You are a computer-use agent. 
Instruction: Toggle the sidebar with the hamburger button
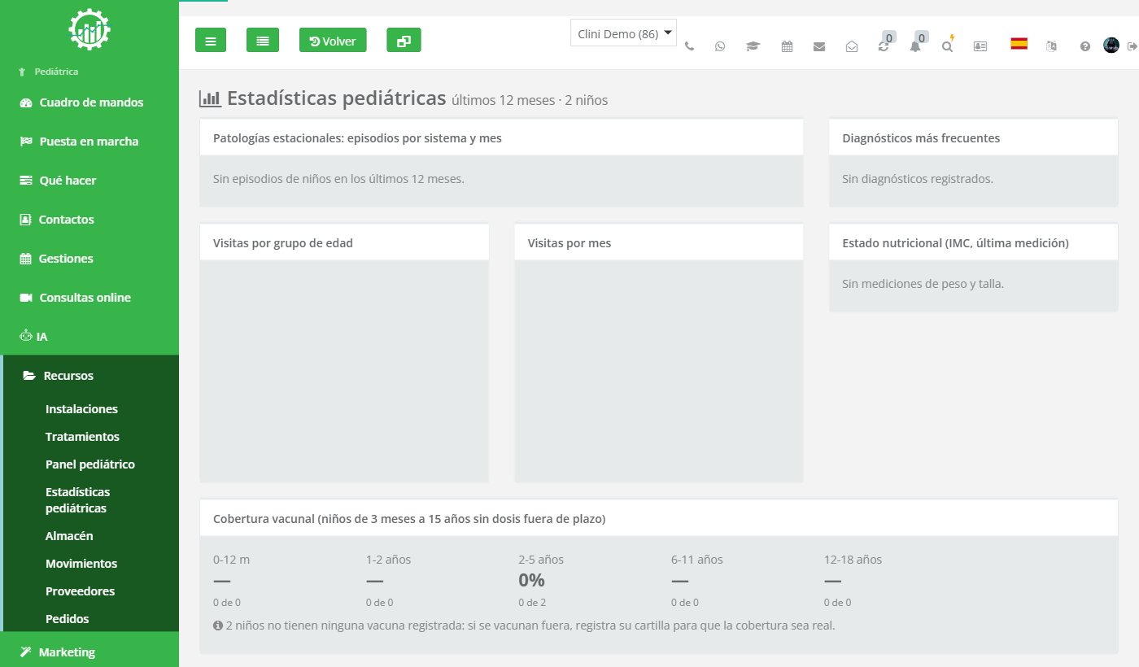click(x=211, y=40)
